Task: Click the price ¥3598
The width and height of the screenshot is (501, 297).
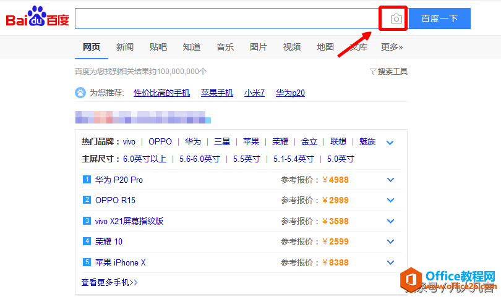Action: 335,222
